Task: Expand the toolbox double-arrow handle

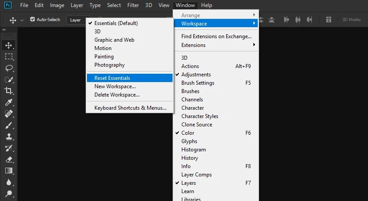Action: [4, 30]
